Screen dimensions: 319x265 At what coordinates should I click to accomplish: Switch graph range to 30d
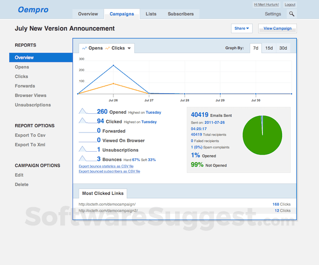pos(283,48)
